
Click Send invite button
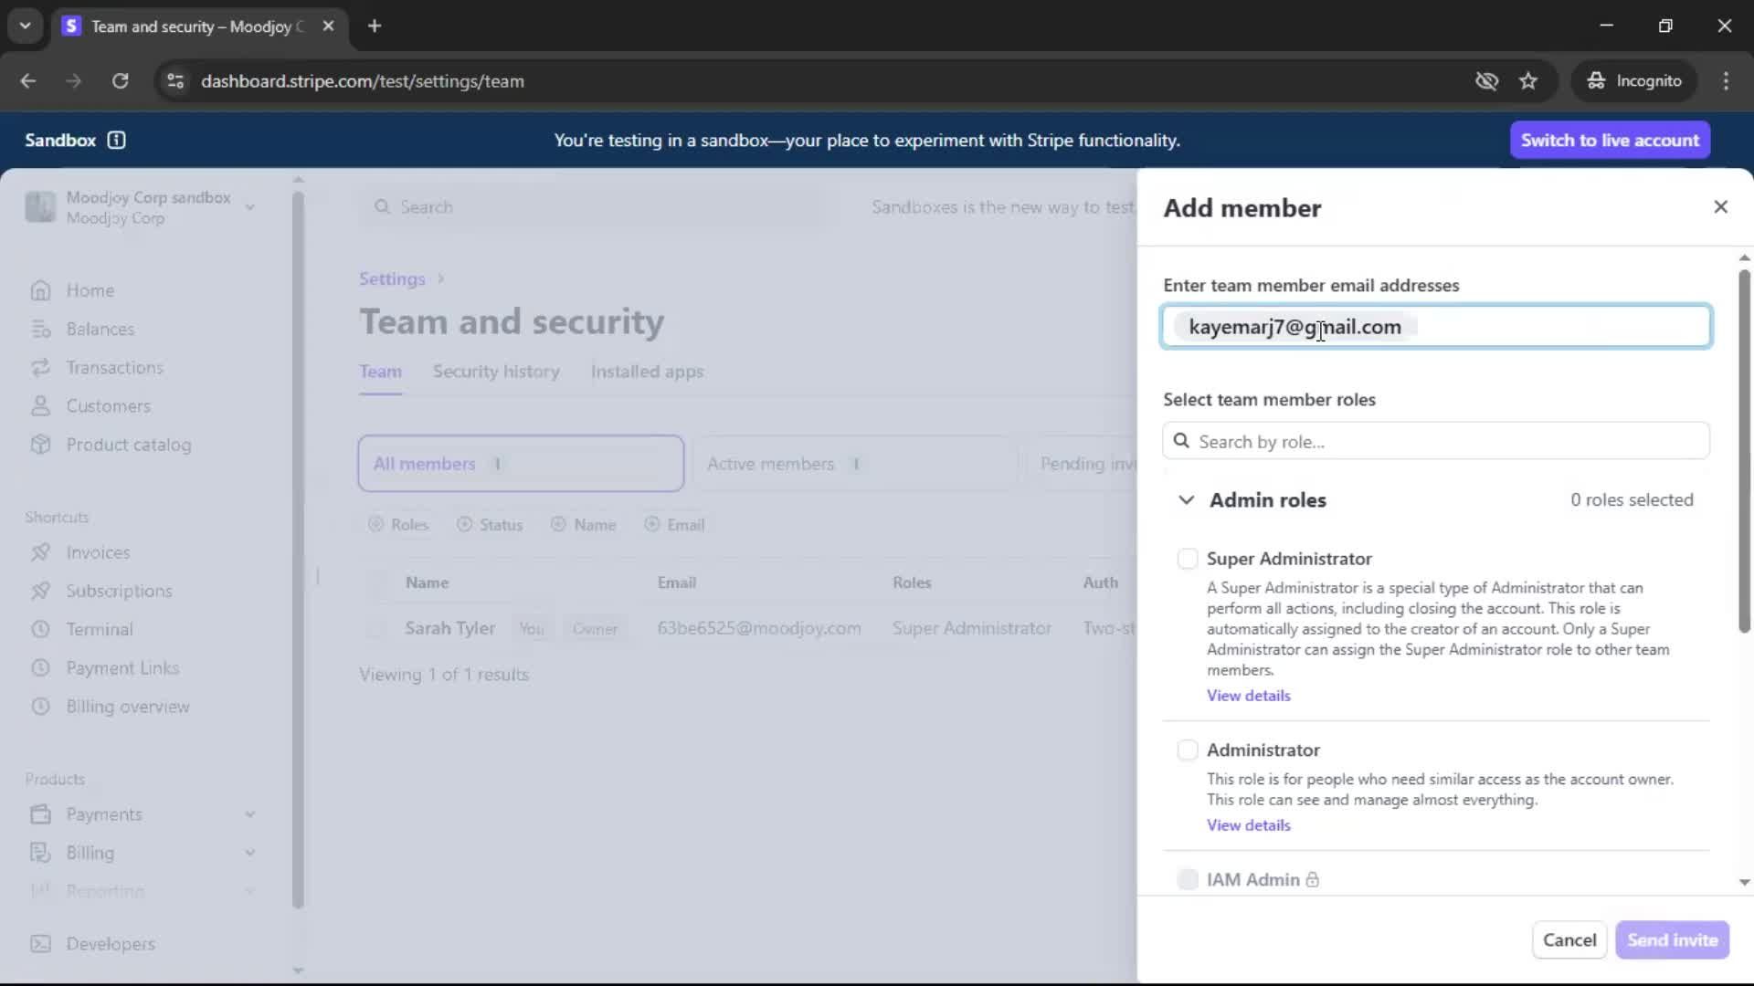point(1671,940)
